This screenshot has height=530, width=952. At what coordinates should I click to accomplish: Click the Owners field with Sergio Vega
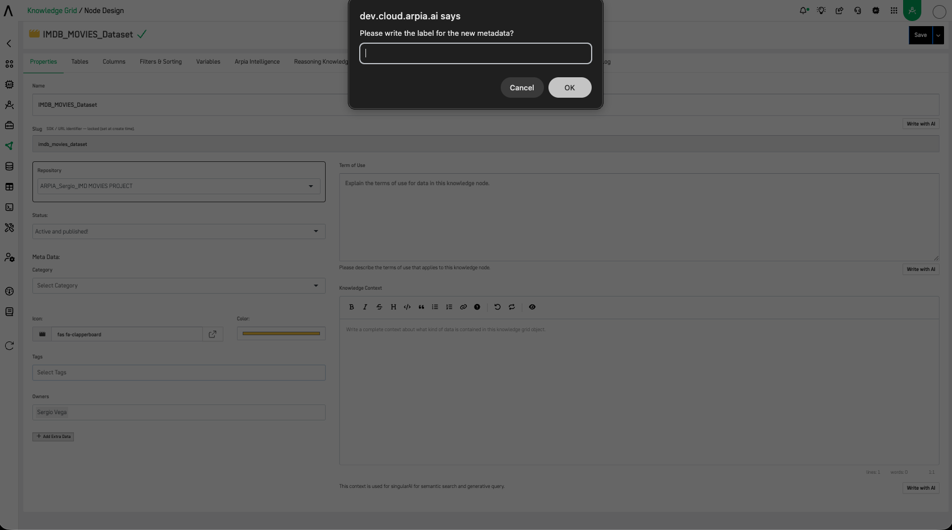[178, 412]
